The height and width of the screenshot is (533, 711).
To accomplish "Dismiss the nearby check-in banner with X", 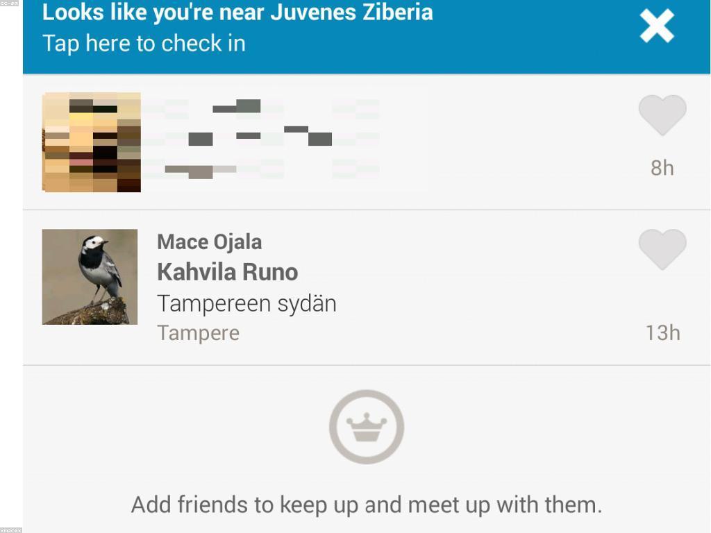I will pyautogui.click(x=656, y=28).
